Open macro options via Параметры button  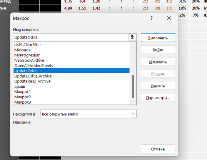tap(158, 98)
